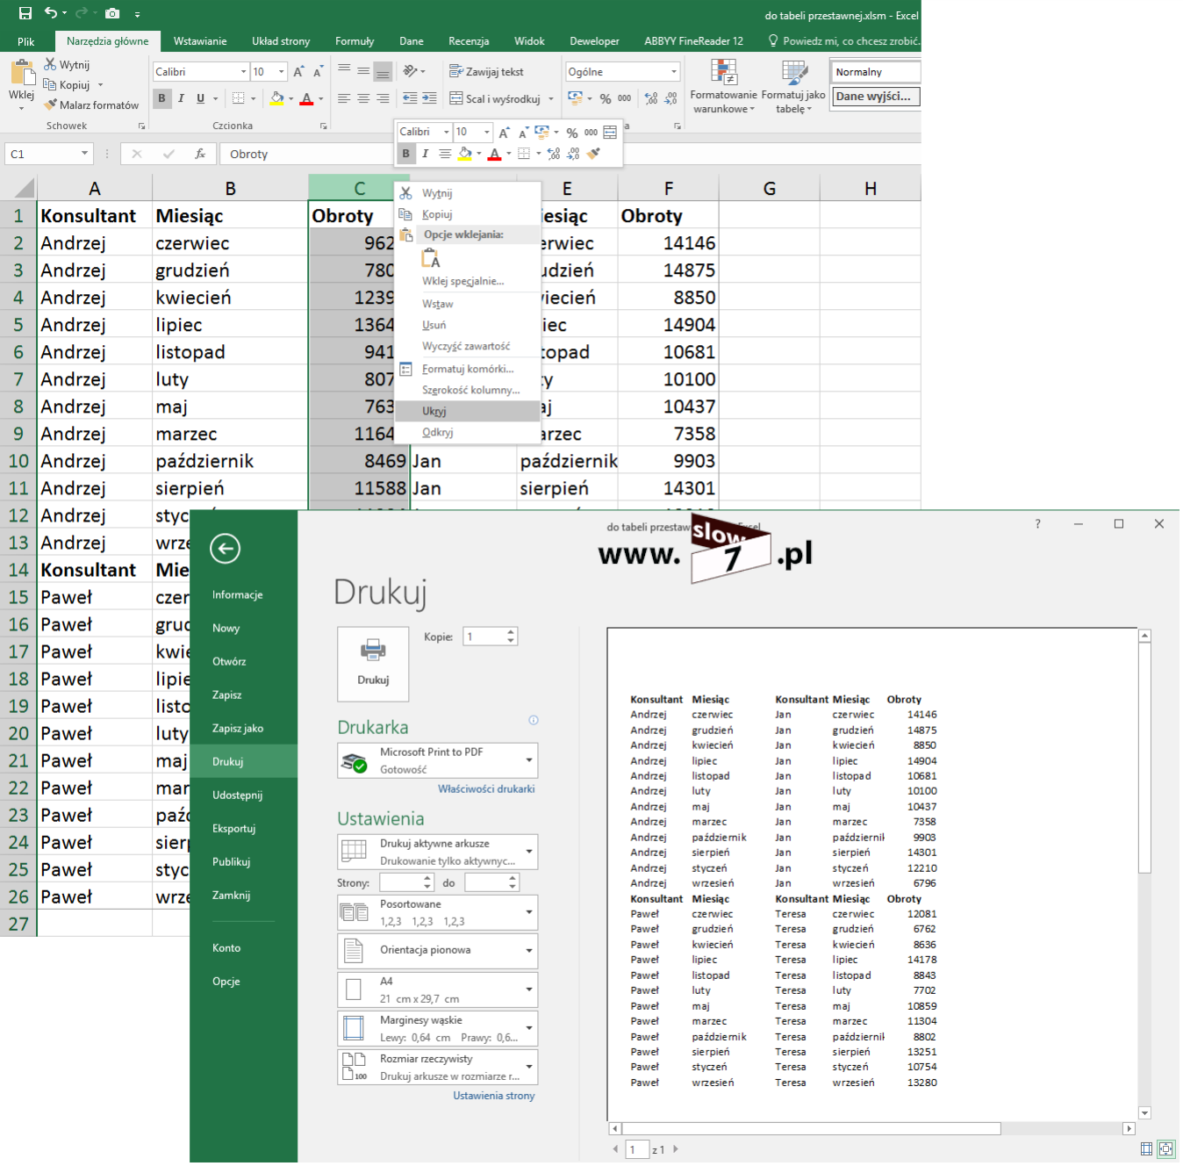Image resolution: width=1183 pixels, height=1166 pixels.
Task: Expand the Name Box dropdown for C1
Action: click(84, 154)
